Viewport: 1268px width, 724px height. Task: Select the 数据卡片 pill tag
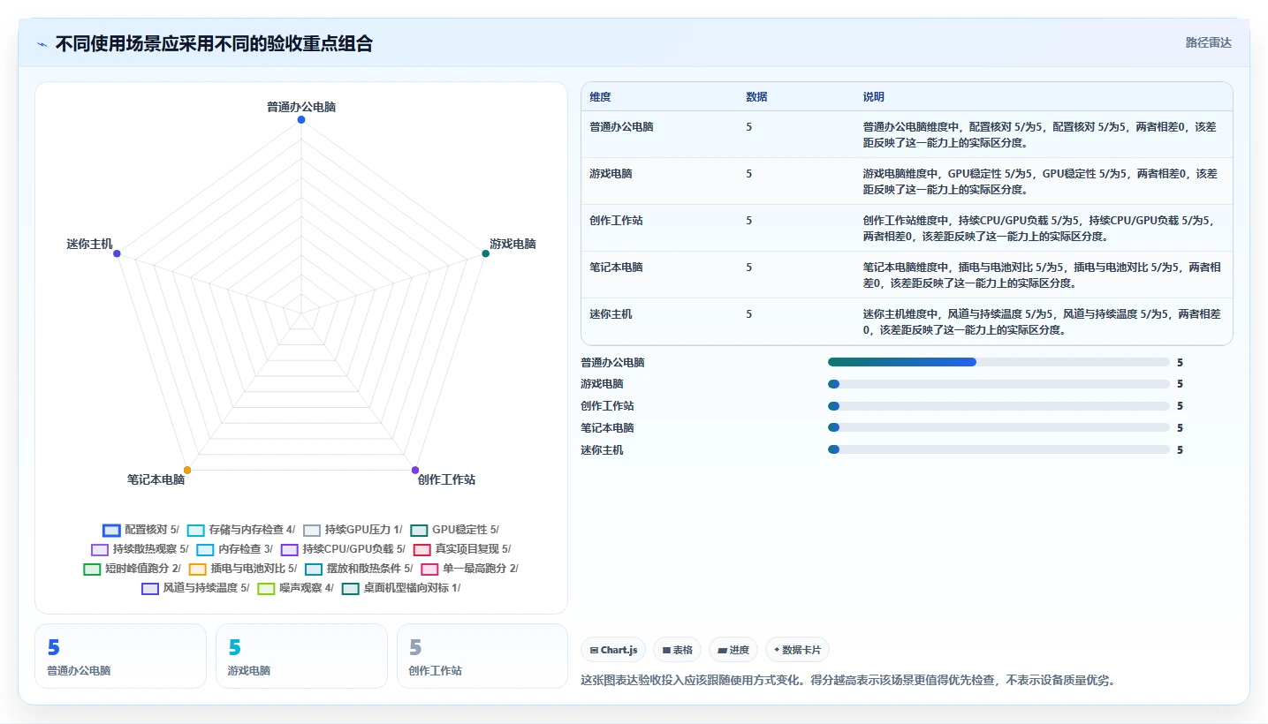(x=797, y=650)
